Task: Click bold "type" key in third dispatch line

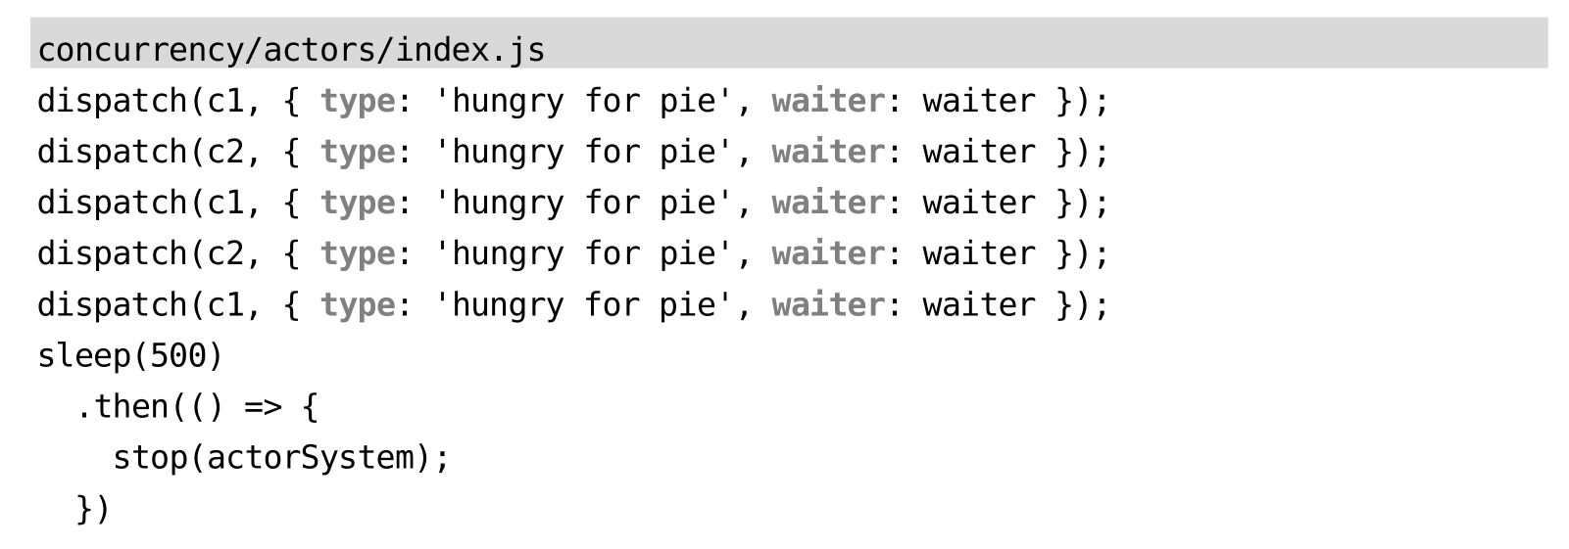Action: (357, 204)
